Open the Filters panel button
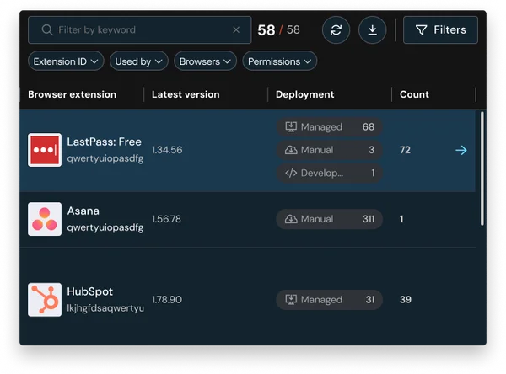 click(440, 30)
